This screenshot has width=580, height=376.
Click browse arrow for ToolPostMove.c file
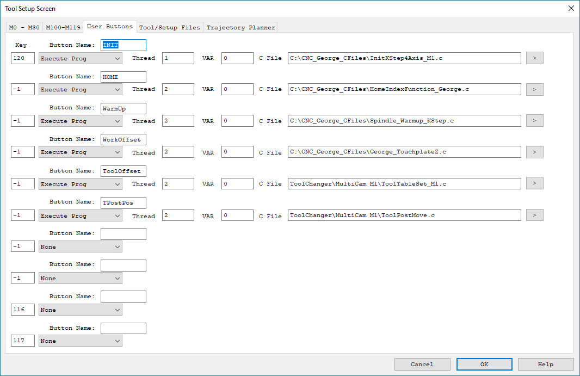tap(534, 215)
